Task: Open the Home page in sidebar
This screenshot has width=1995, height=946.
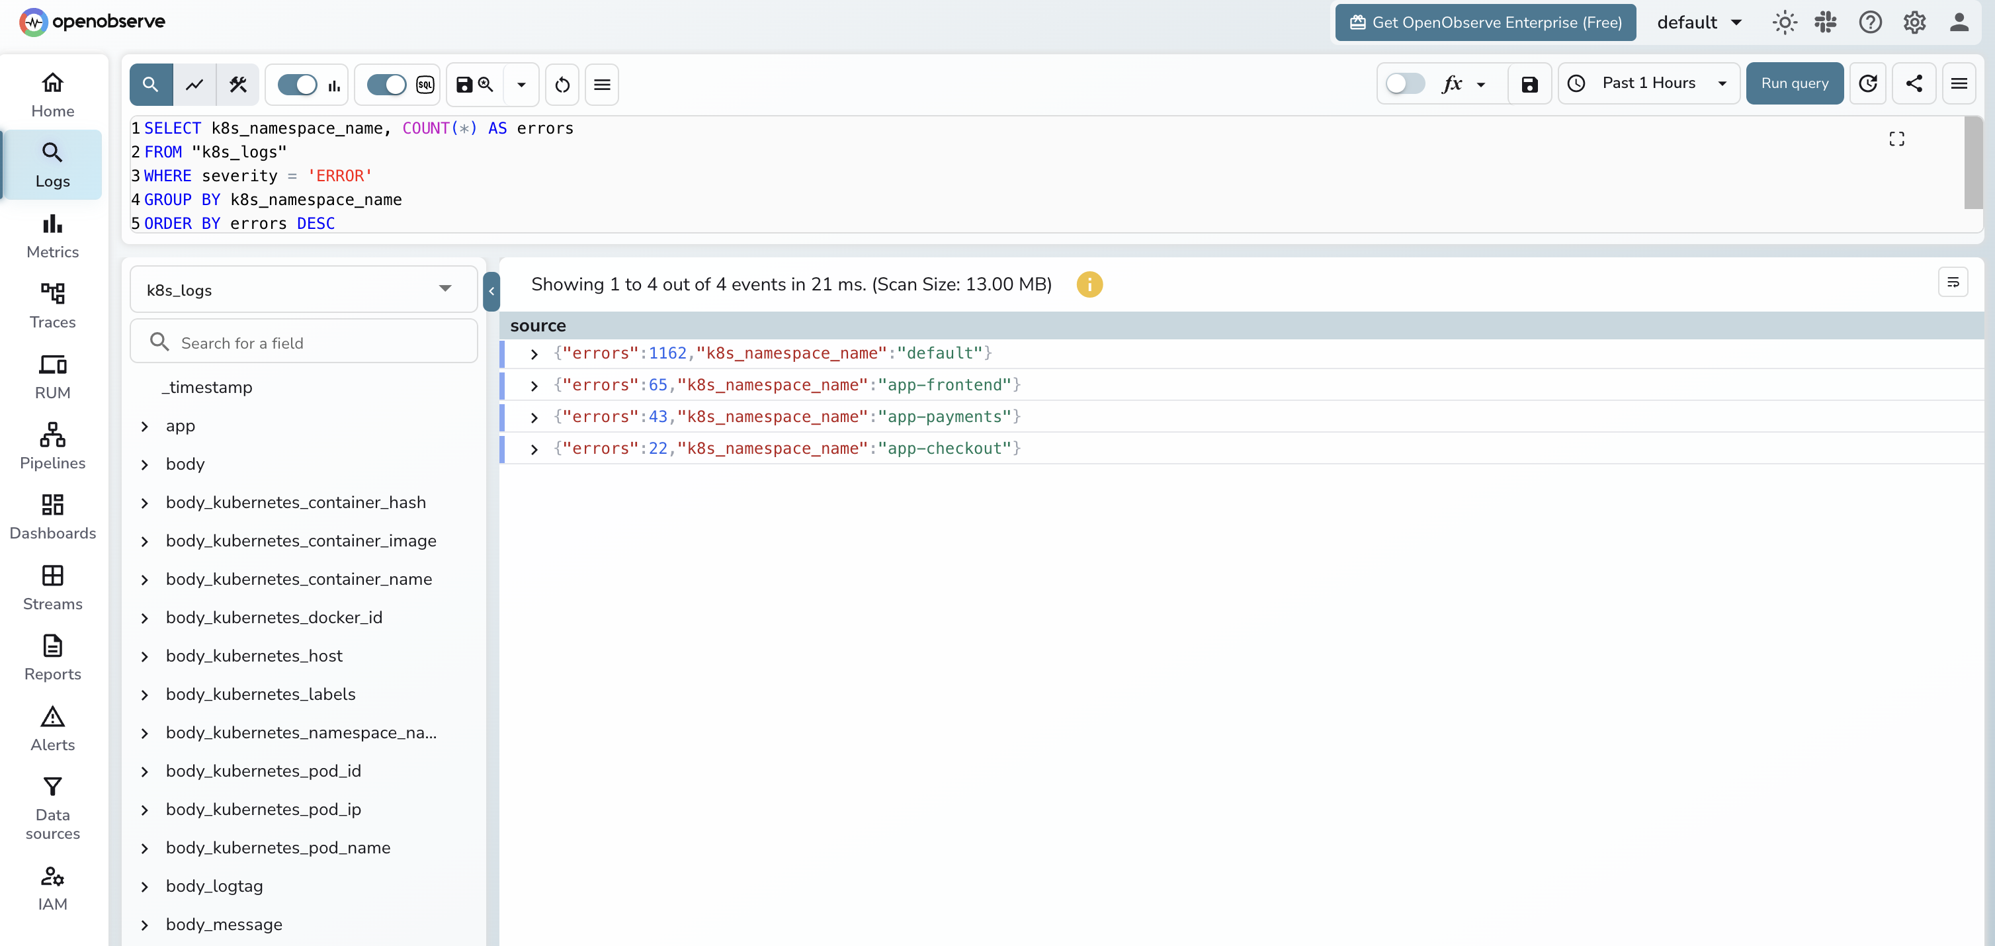Action: [x=53, y=95]
